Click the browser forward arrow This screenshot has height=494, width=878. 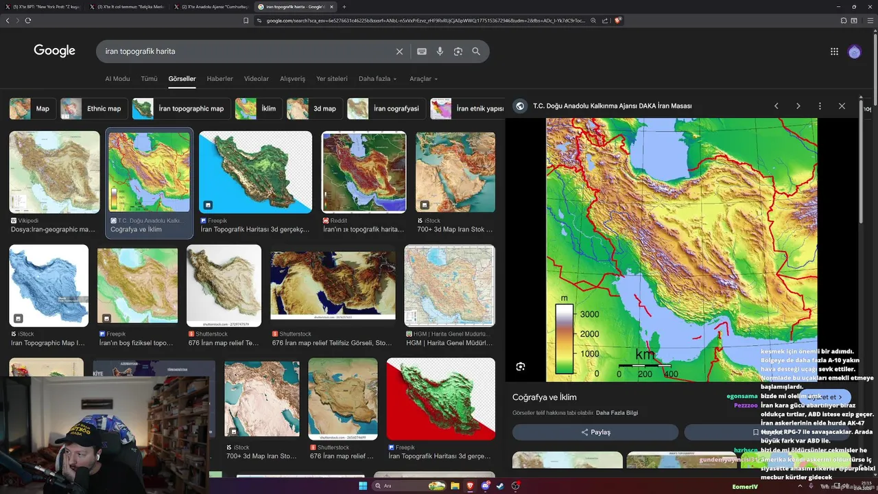click(17, 21)
